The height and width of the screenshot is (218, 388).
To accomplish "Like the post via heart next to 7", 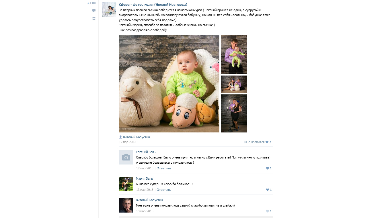I will click(x=267, y=142).
